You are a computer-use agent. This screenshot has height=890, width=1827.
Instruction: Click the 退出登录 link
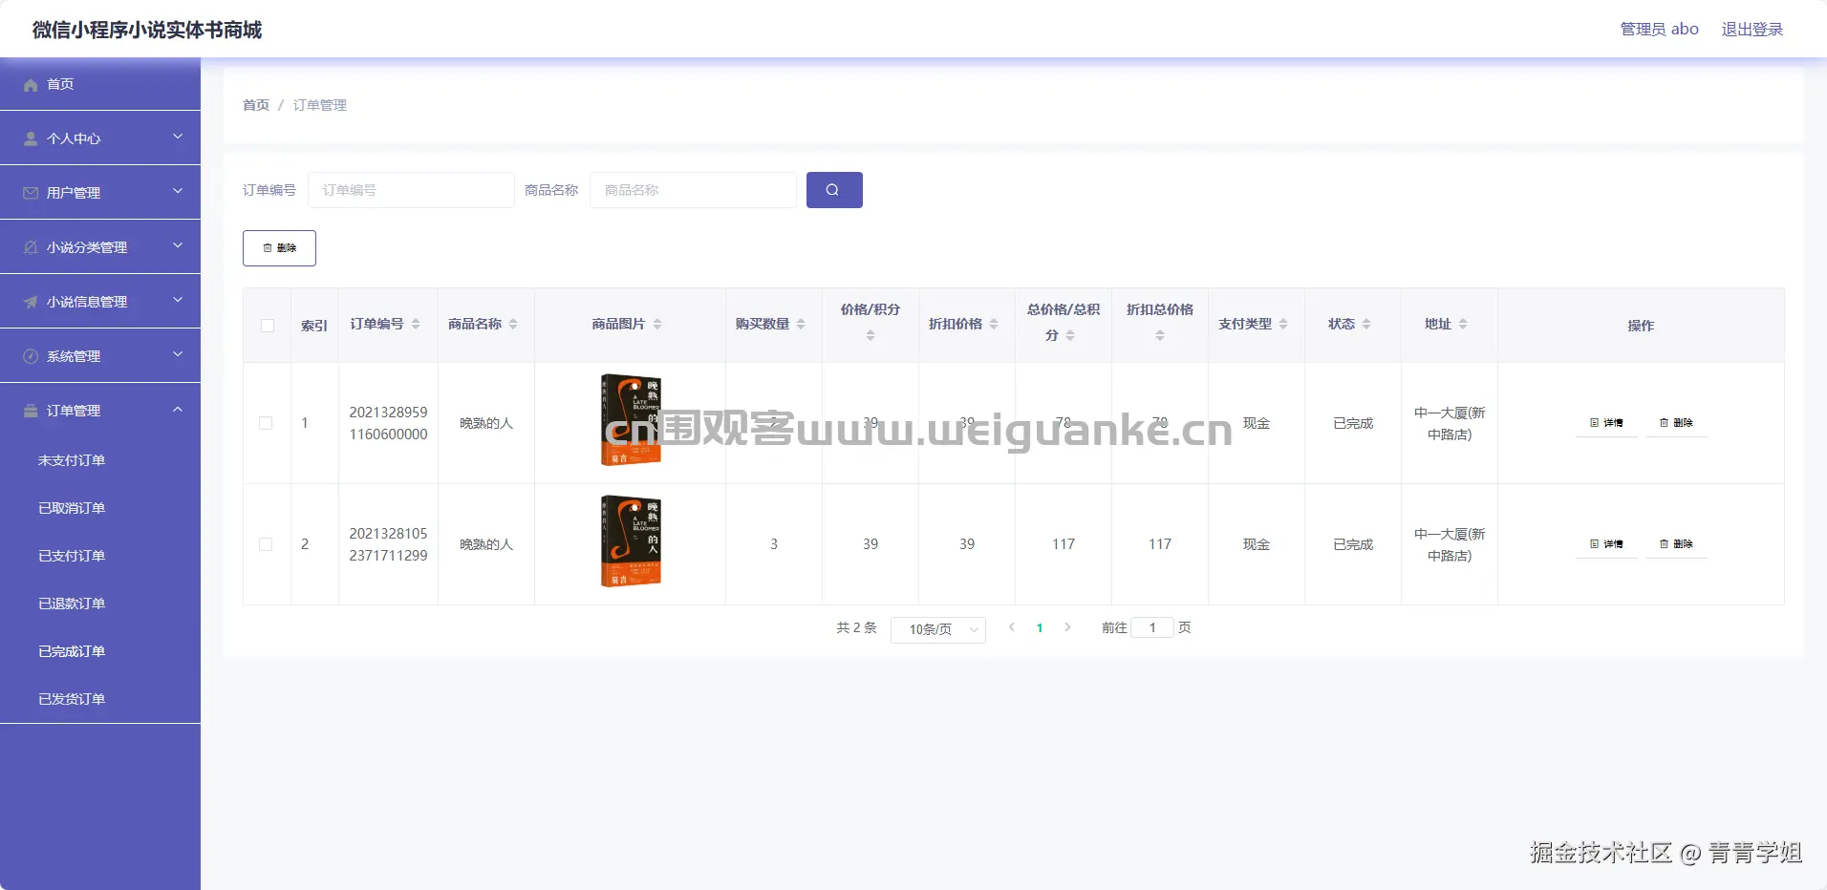click(x=1752, y=29)
